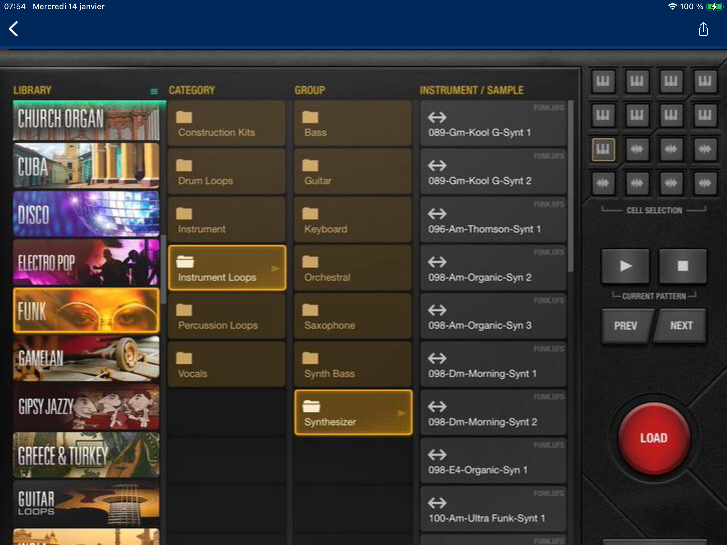Open the Library list menu icon
The width and height of the screenshot is (727, 545).
coord(154,91)
